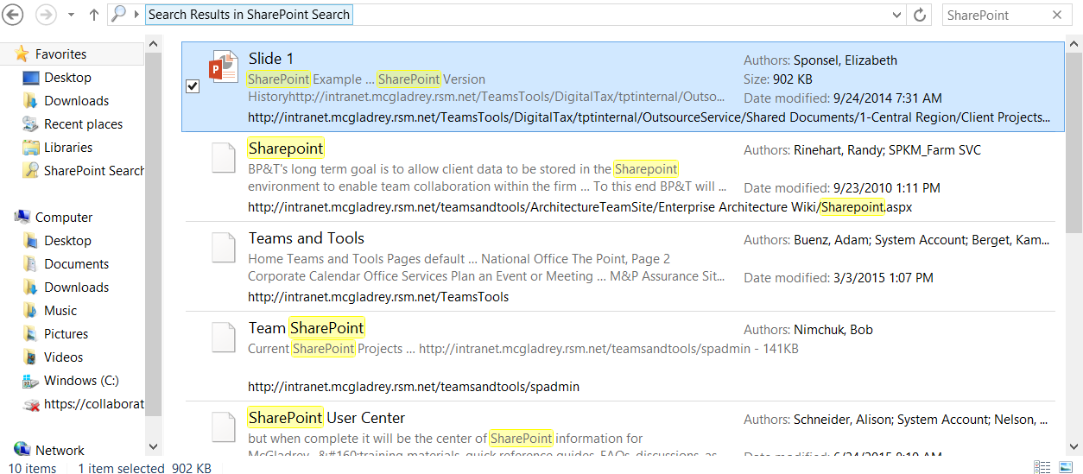Screen dimensions: 1083x474
Task: Open the Music folder
Action: tap(60, 311)
